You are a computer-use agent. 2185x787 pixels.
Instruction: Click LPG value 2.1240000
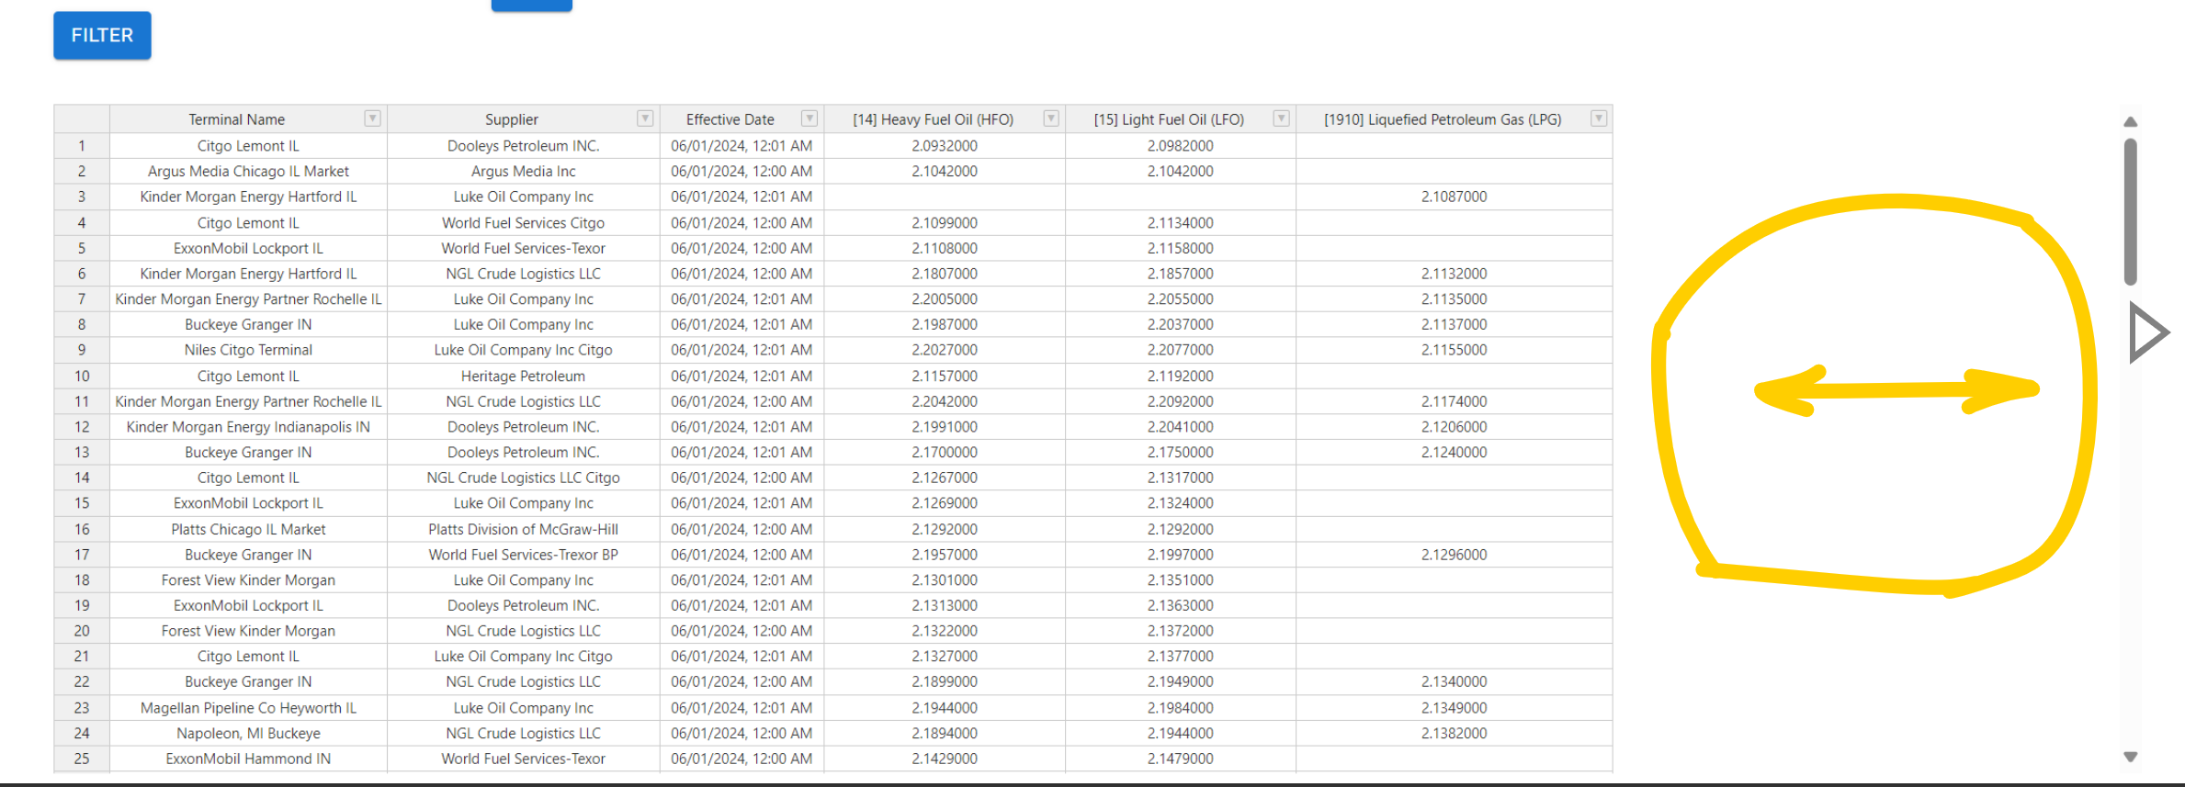[1454, 452]
